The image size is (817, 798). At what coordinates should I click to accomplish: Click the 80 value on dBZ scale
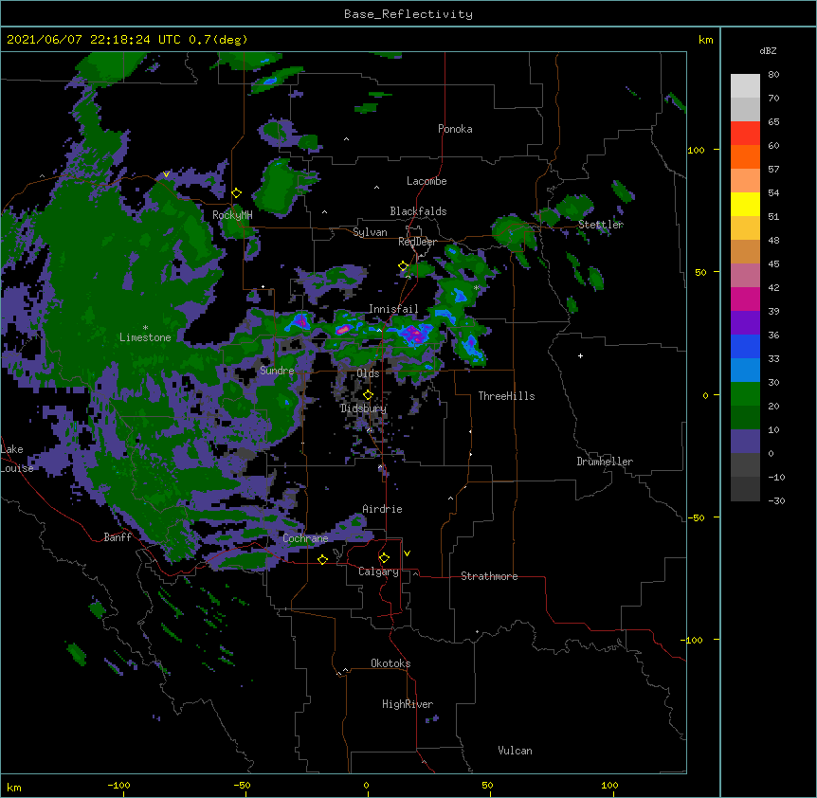coord(773,75)
